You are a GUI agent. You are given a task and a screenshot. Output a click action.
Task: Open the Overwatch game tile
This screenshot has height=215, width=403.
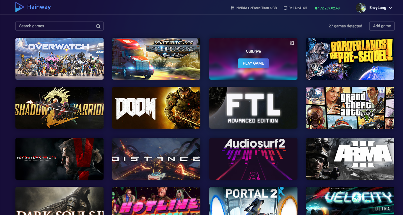pyautogui.click(x=59, y=59)
